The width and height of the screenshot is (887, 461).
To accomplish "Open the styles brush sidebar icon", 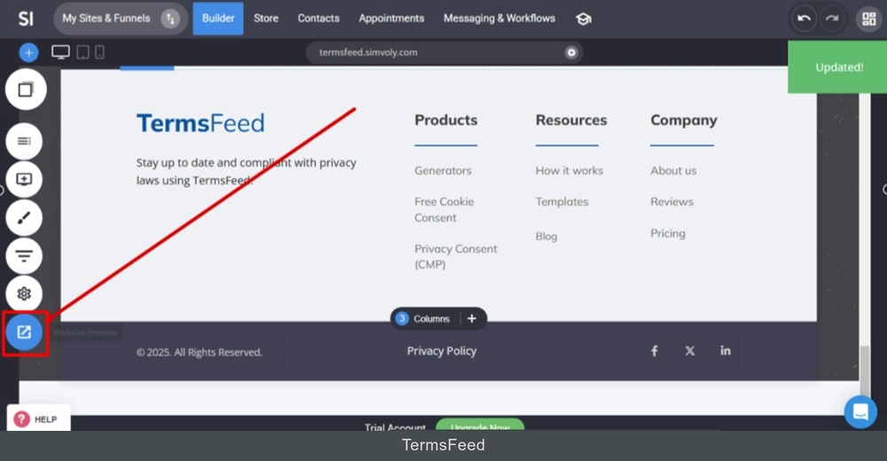I will [24, 218].
